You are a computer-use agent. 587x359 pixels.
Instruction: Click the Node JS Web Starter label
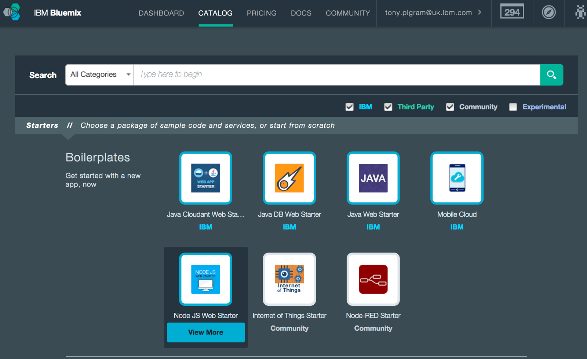[x=205, y=316]
